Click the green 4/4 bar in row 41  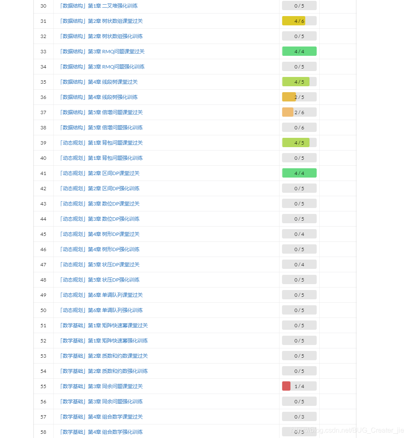(299, 173)
